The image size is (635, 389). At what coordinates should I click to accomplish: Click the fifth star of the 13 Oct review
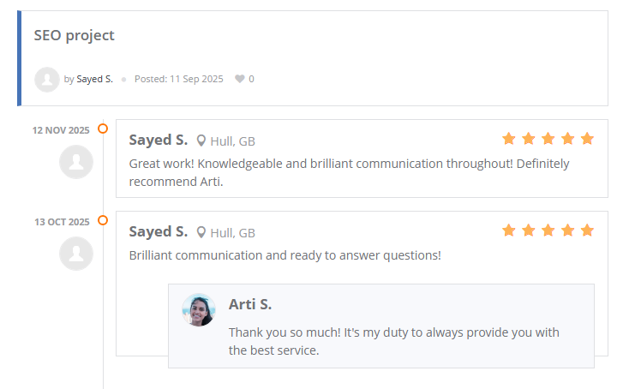click(x=587, y=230)
